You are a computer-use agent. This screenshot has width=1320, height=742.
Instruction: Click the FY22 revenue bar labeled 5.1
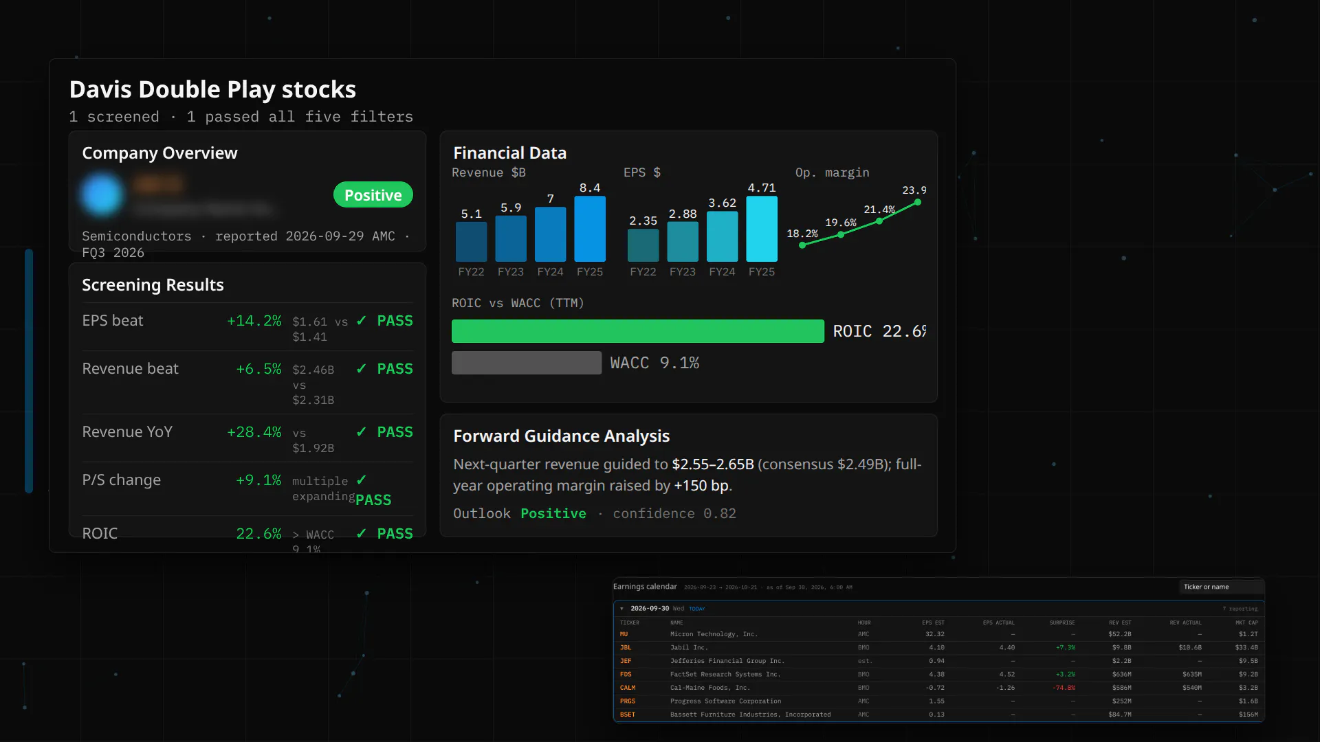pyautogui.click(x=471, y=241)
